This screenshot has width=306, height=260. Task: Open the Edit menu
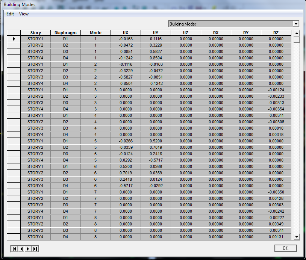coord(10,14)
